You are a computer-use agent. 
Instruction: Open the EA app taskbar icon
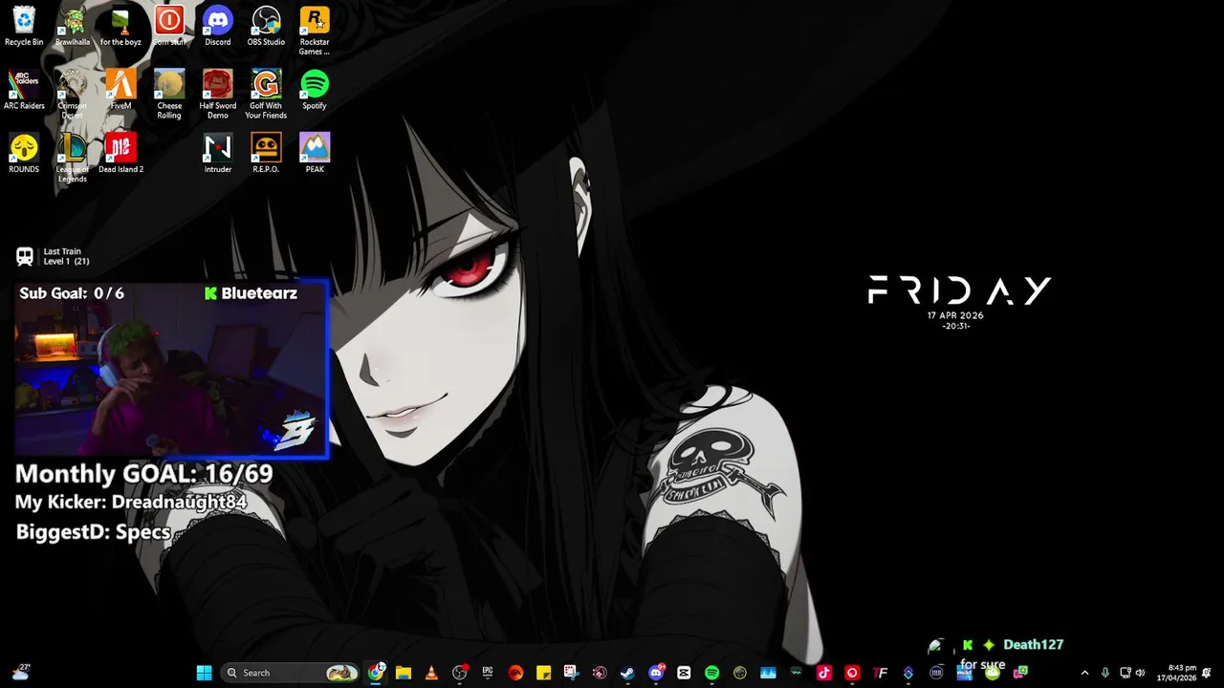(515, 673)
